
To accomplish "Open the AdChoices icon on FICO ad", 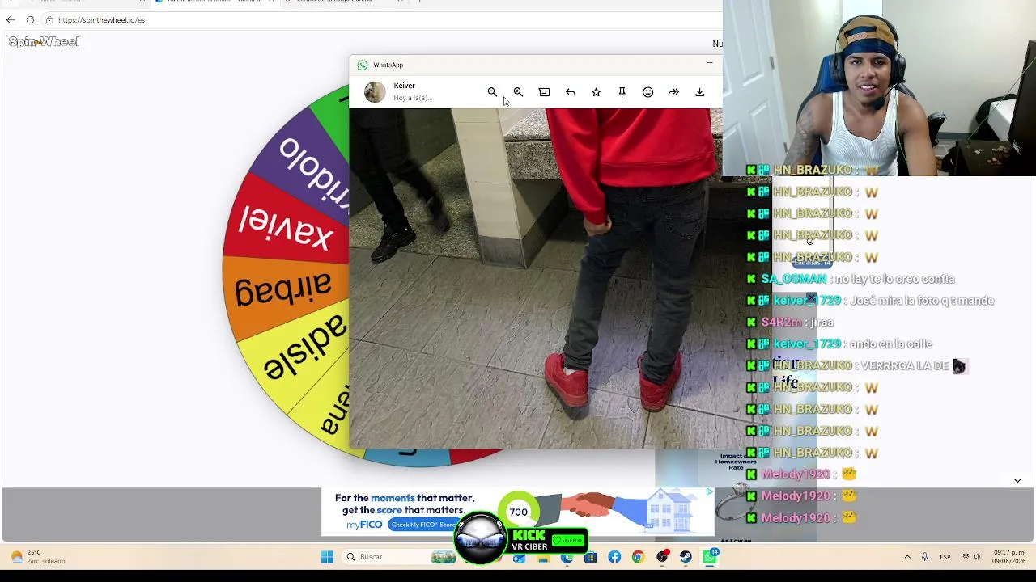I will [x=709, y=491].
